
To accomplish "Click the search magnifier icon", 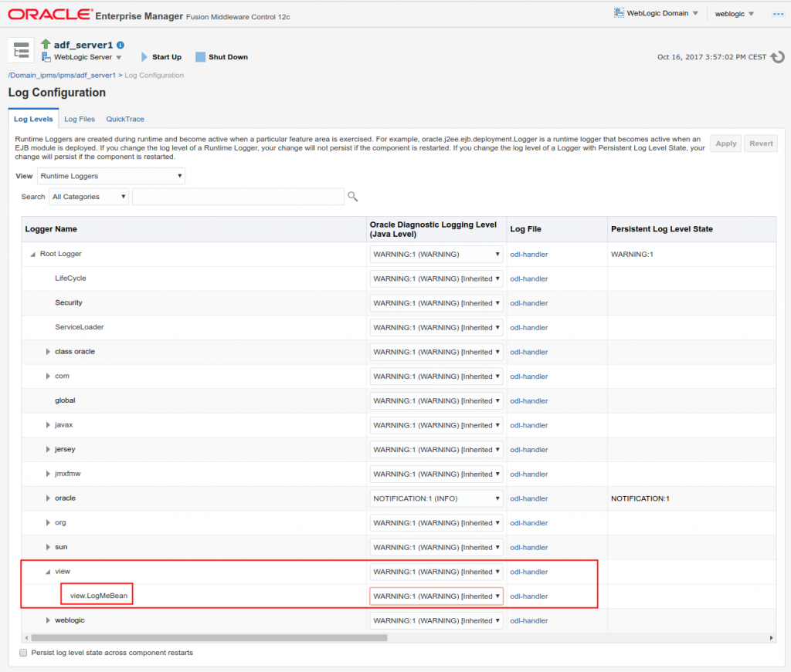I will 352,197.
